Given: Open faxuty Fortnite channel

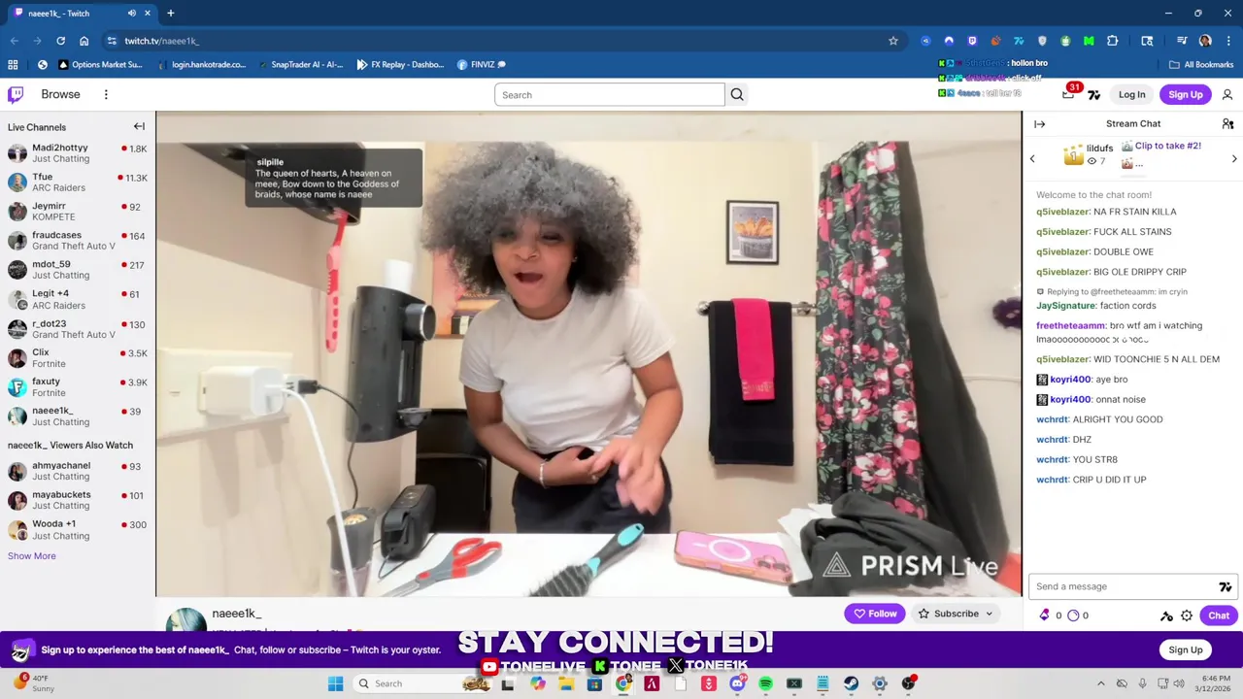Looking at the screenshot, I should pos(78,386).
